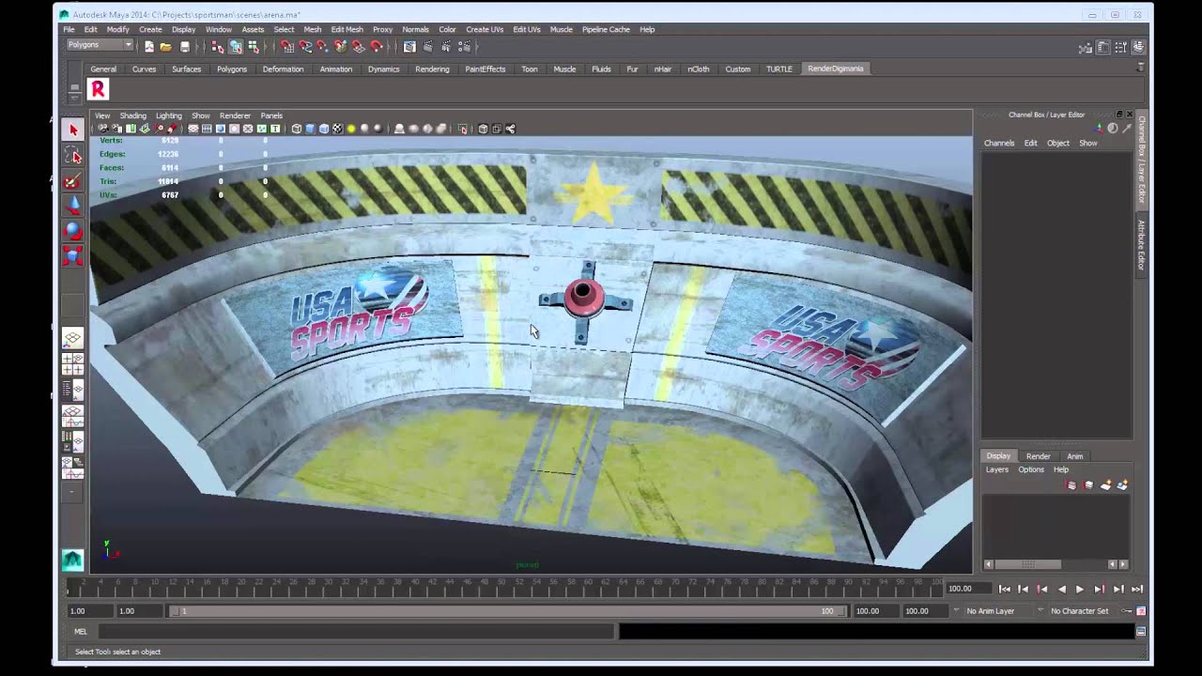This screenshot has height=676, width=1202.
Task: Switch to the Rendering shelf tab
Action: pos(432,69)
